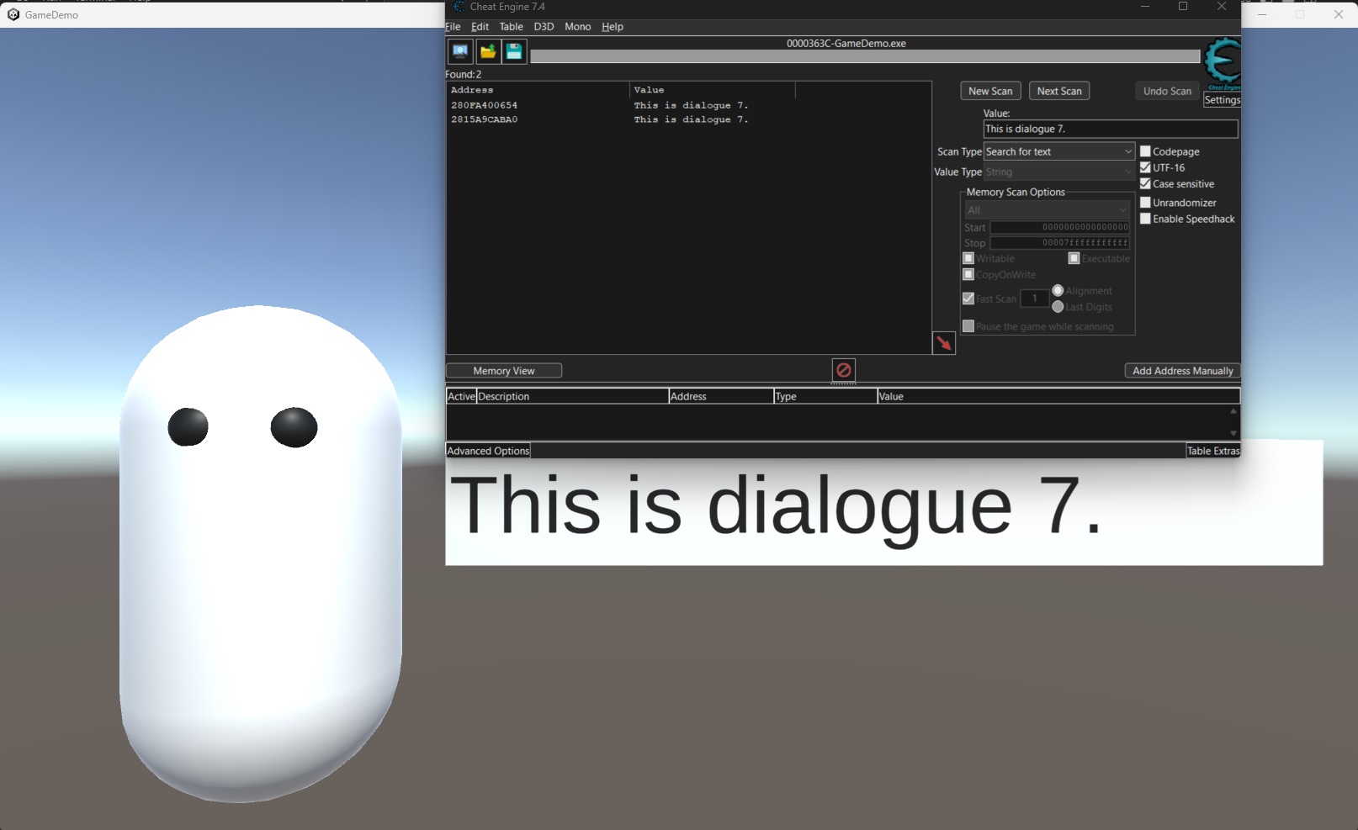Open the memory region All dropdown
This screenshot has height=830, width=1358.
tap(1047, 210)
